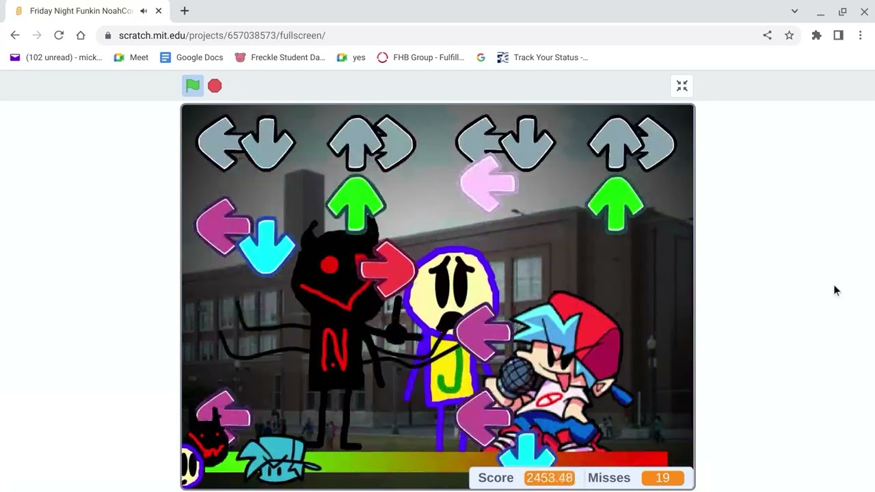Click the Misses value 19
The width and height of the screenshot is (875, 492).
[x=662, y=478]
